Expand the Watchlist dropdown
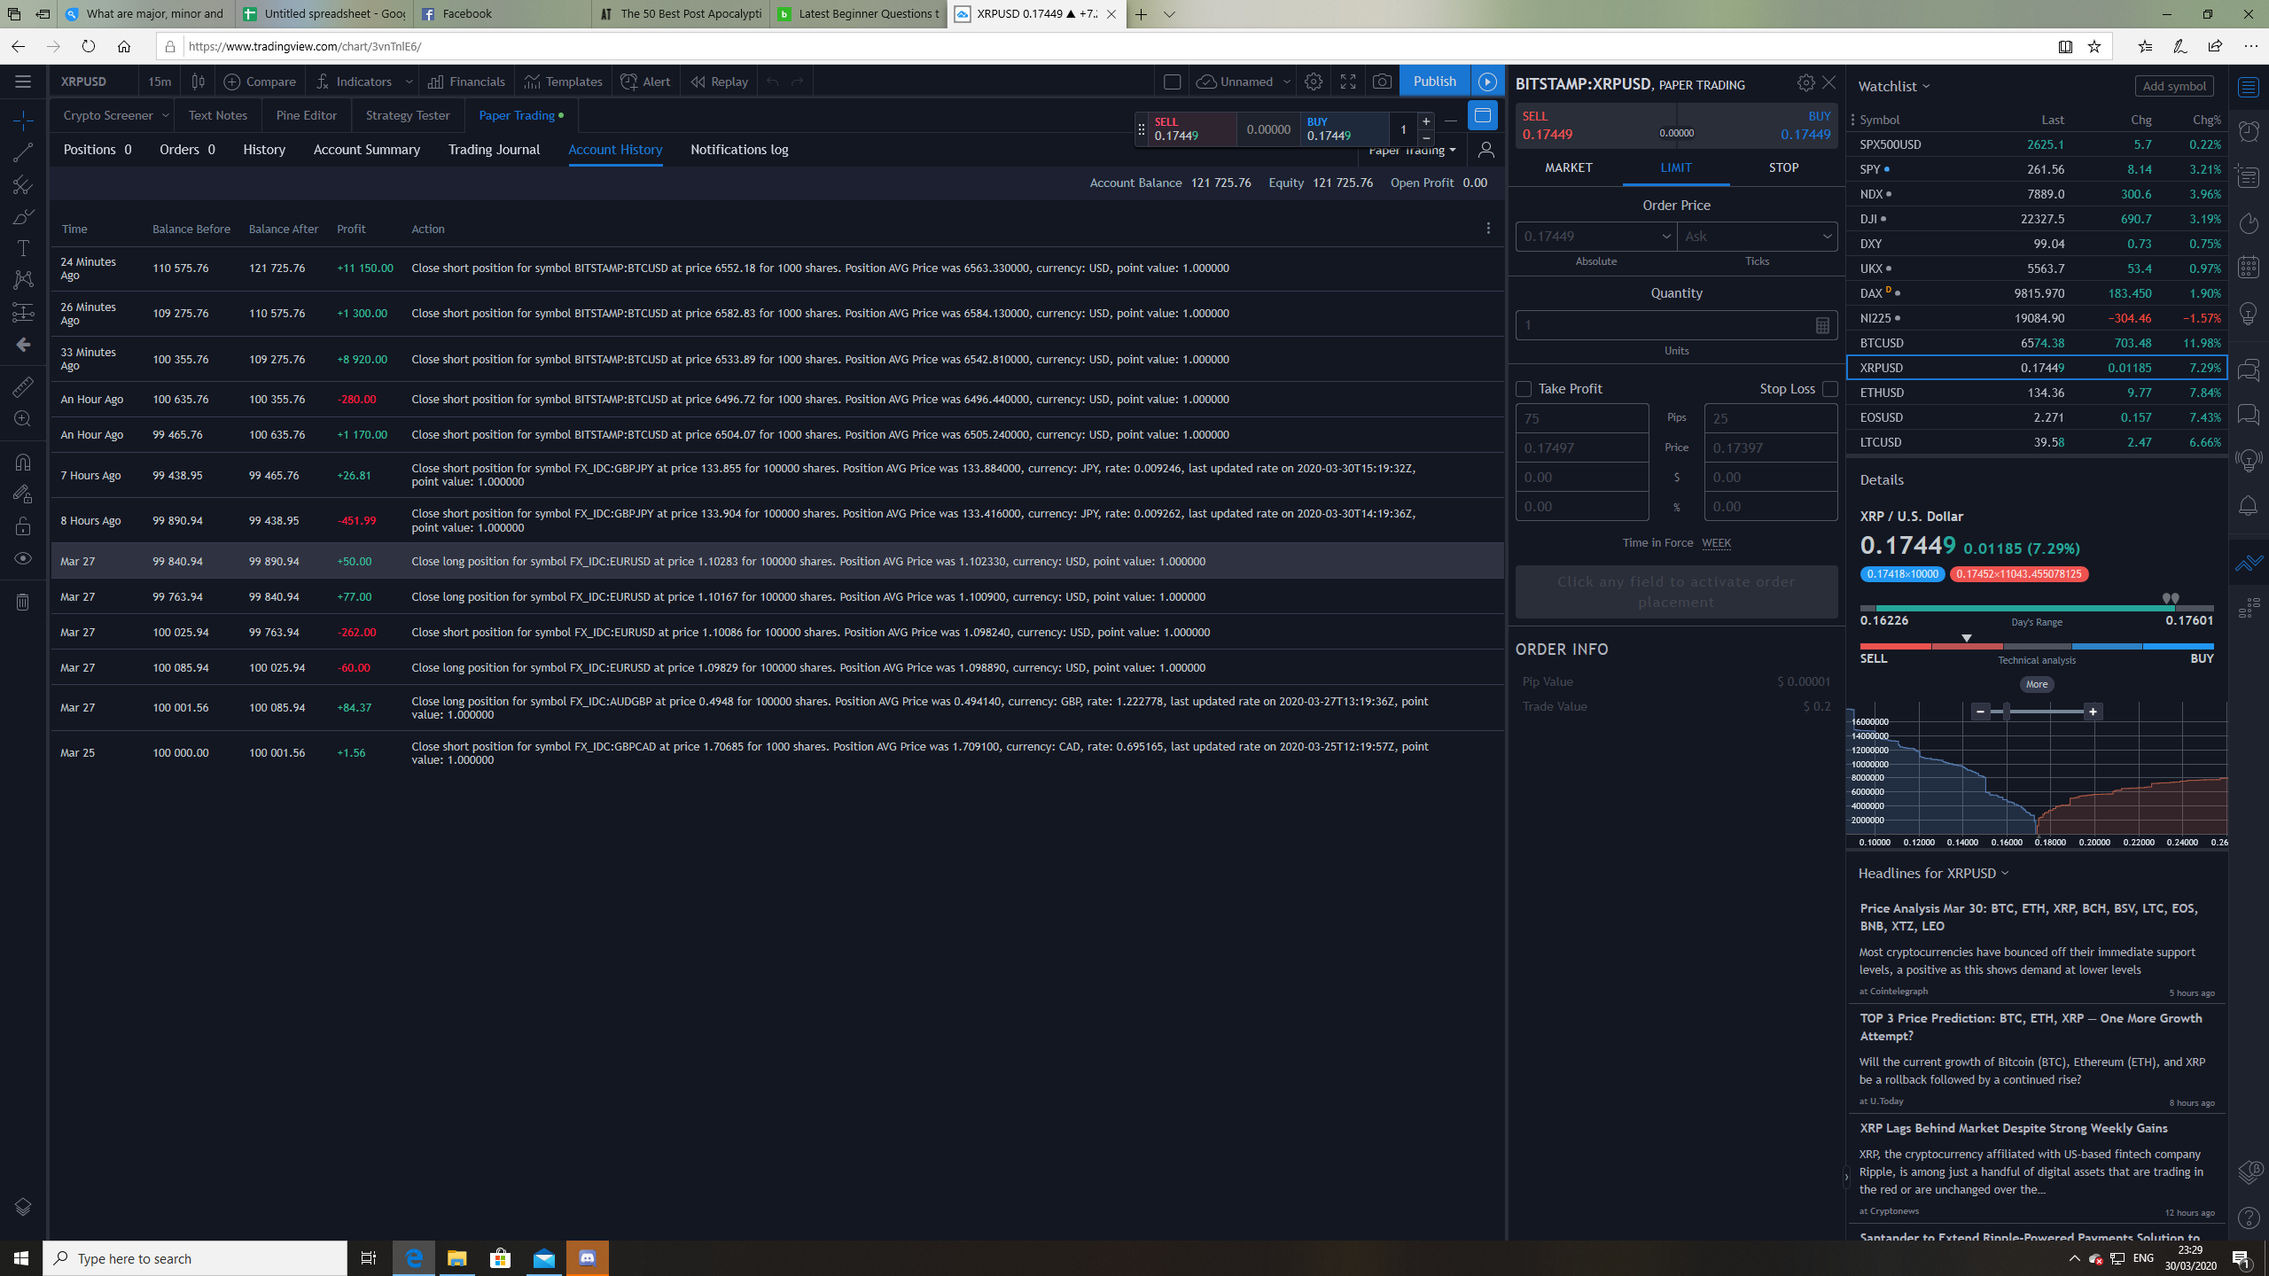The image size is (2269, 1276). click(1894, 86)
